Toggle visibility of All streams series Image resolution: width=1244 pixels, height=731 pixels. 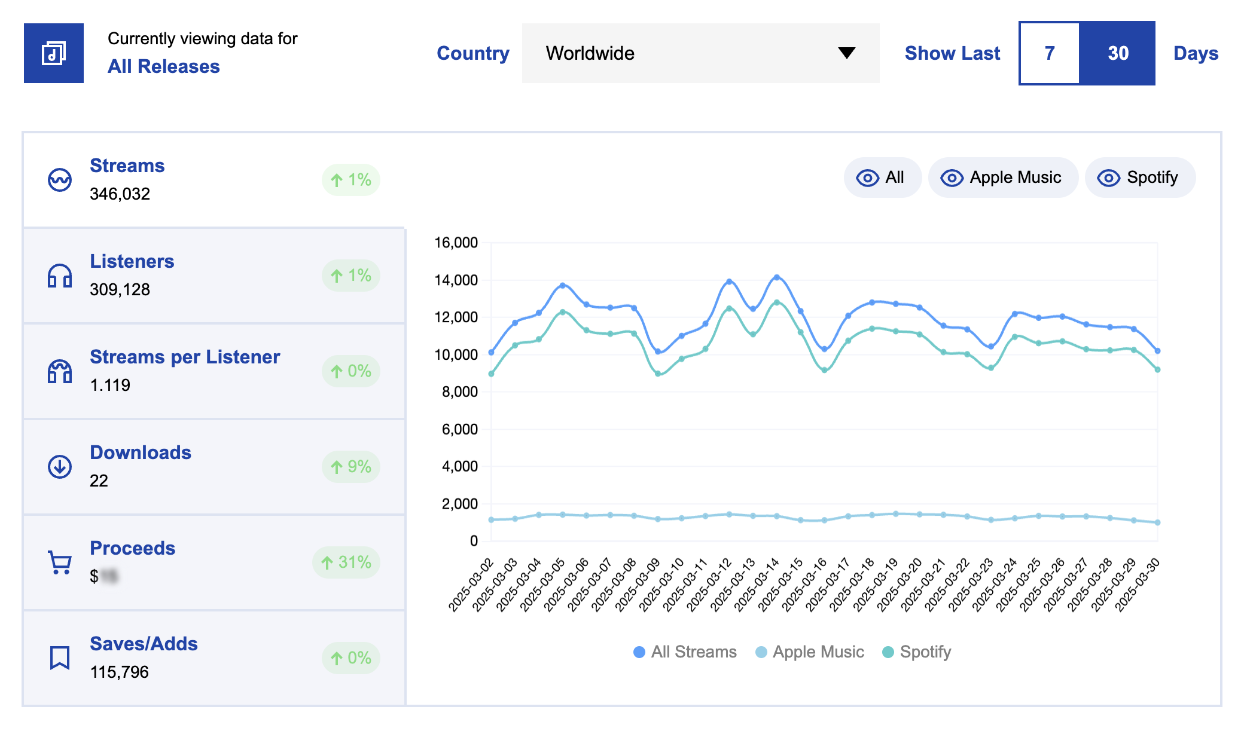tap(882, 178)
